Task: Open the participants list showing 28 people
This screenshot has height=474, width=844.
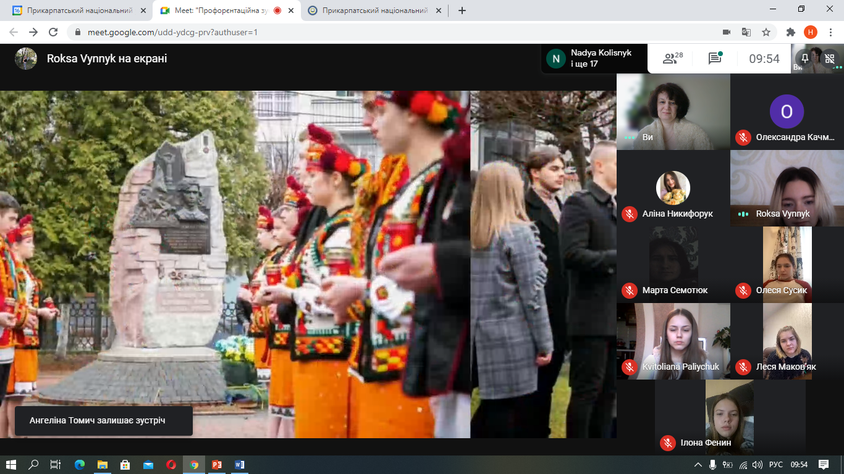Action: [x=672, y=59]
